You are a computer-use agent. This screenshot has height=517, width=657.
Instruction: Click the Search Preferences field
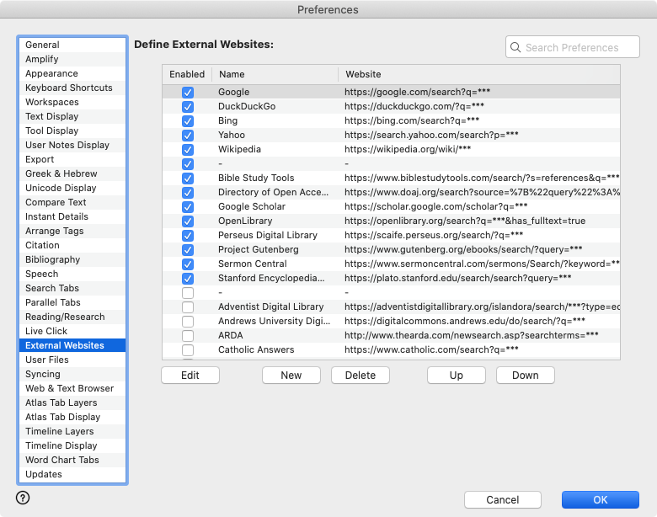pos(577,48)
